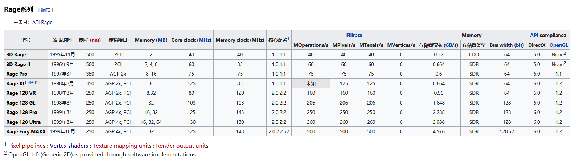
Task: Open the MB link in Memory header
Action: pos(162,40)
